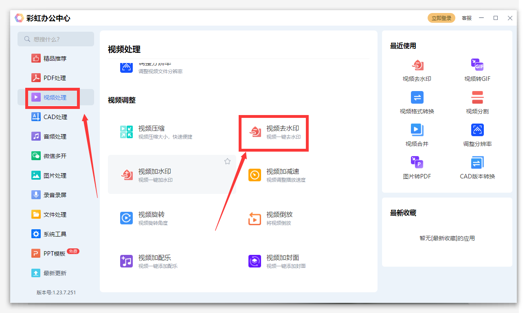Favorite 视频加水印 with the star icon

pyautogui.click(x=227, y=161)
